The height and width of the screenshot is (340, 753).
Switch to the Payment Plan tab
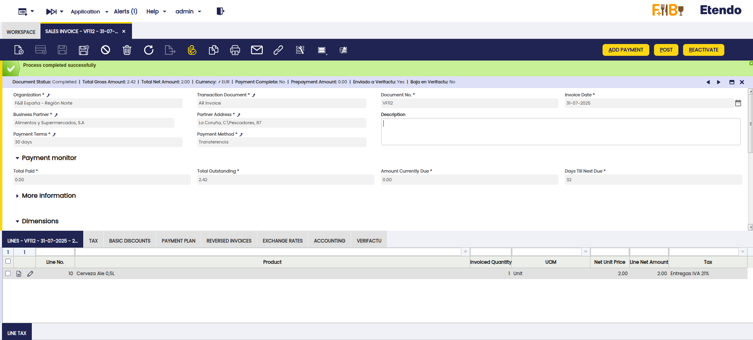(x=178, y=241)
